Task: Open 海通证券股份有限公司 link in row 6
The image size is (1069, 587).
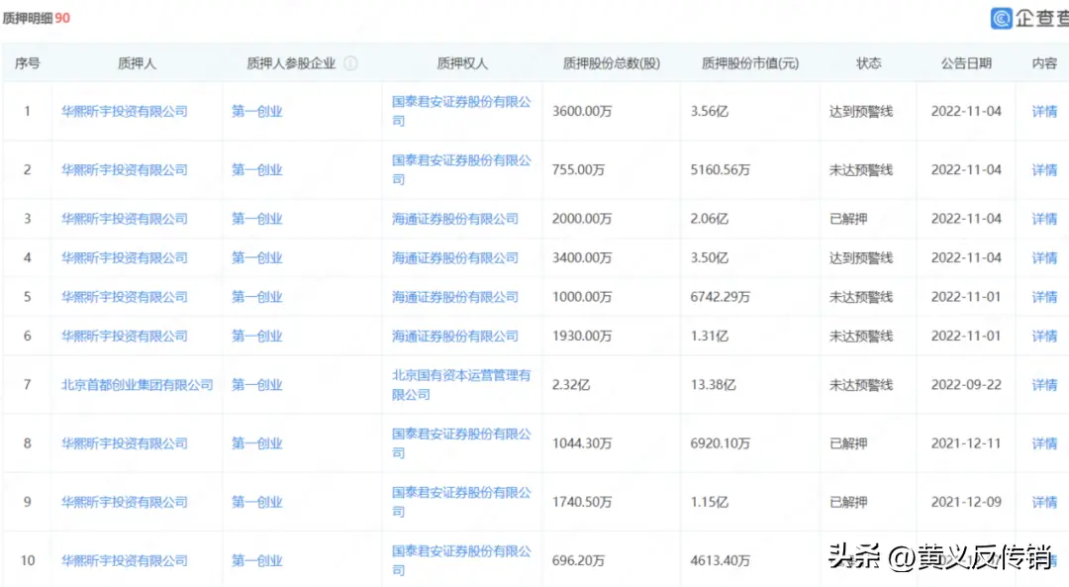Action: [454, 337]
